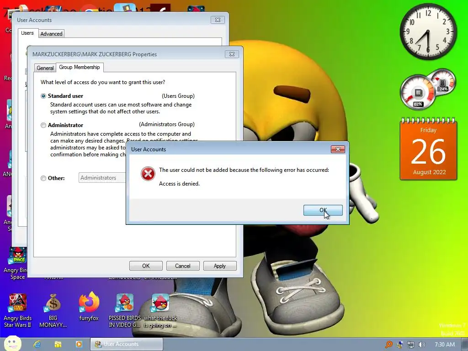Click the 7:30 AM taskbar clock
Viewport: 468px width, 351px height.
point(444,345)
